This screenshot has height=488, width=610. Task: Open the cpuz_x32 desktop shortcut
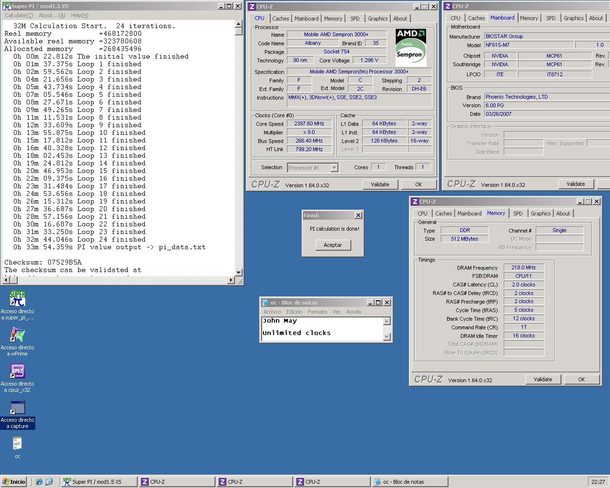(18, 377)
